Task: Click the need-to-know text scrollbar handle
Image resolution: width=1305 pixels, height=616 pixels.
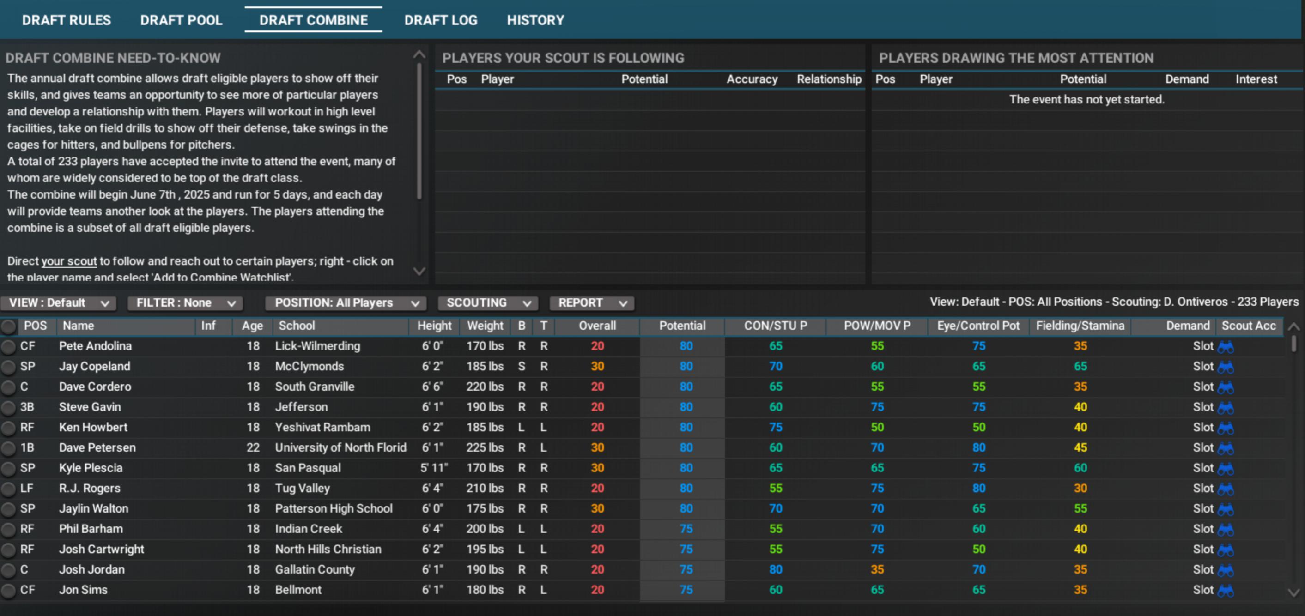Action: click(x=419, y=132)
